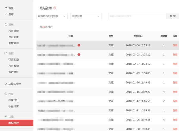Click 查看 for the 2018-01-16 15:39:27 article
The height and width of the screenshot is (131, 179).
coord(175,92)
